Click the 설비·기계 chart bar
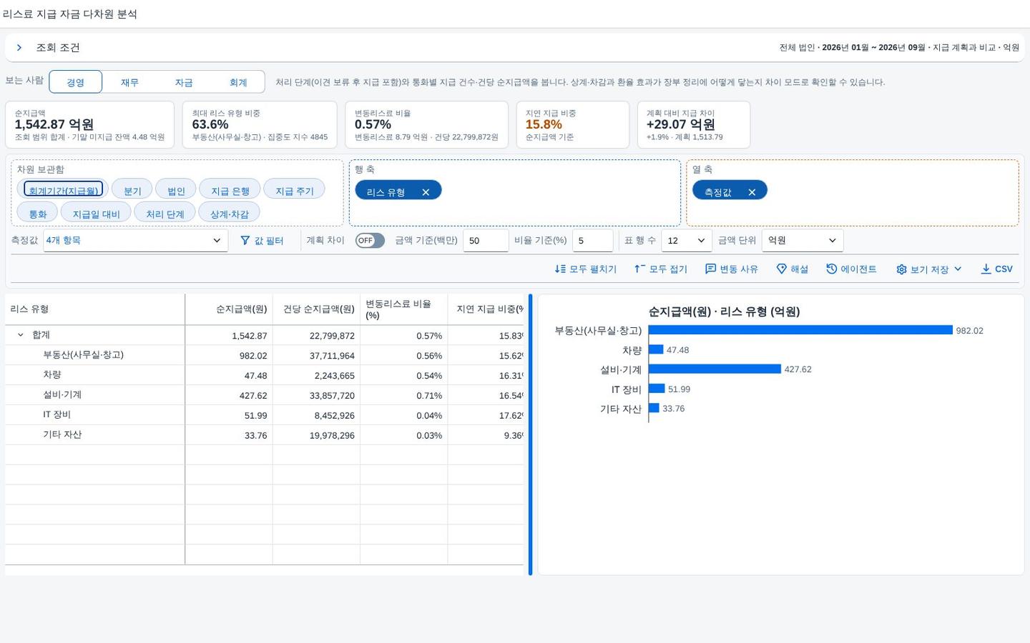 coord(715,369)
